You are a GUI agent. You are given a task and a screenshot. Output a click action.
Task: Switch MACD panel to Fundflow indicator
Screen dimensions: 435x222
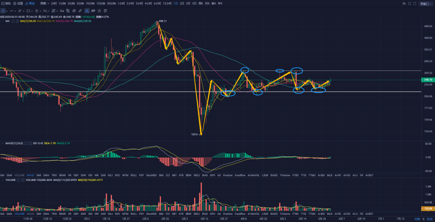tap(240, 175)
